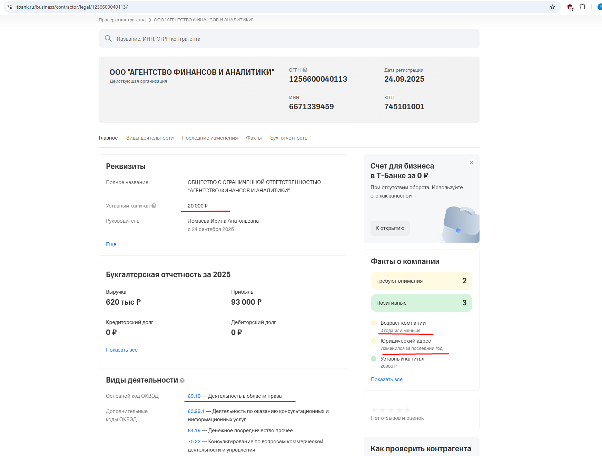Screen dimensions: 602x456
Task: Click the ИНН number 6671339459
Action: point(312,107)
